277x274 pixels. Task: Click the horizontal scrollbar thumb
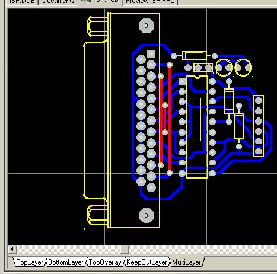(x=125, y=249)
